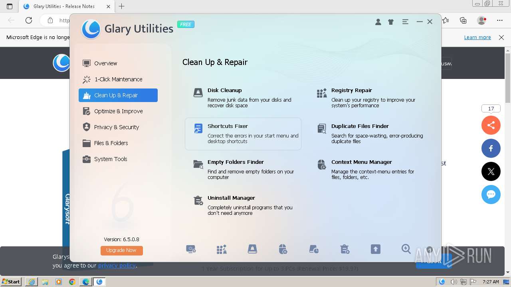
Task: Open the privacy policy link on webpage
Action: click(117, 265)
